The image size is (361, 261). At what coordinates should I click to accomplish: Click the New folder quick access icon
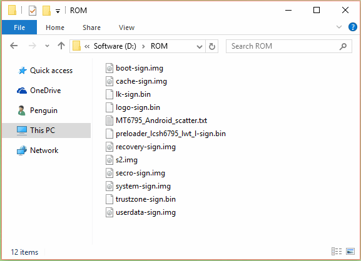(46, 11)
